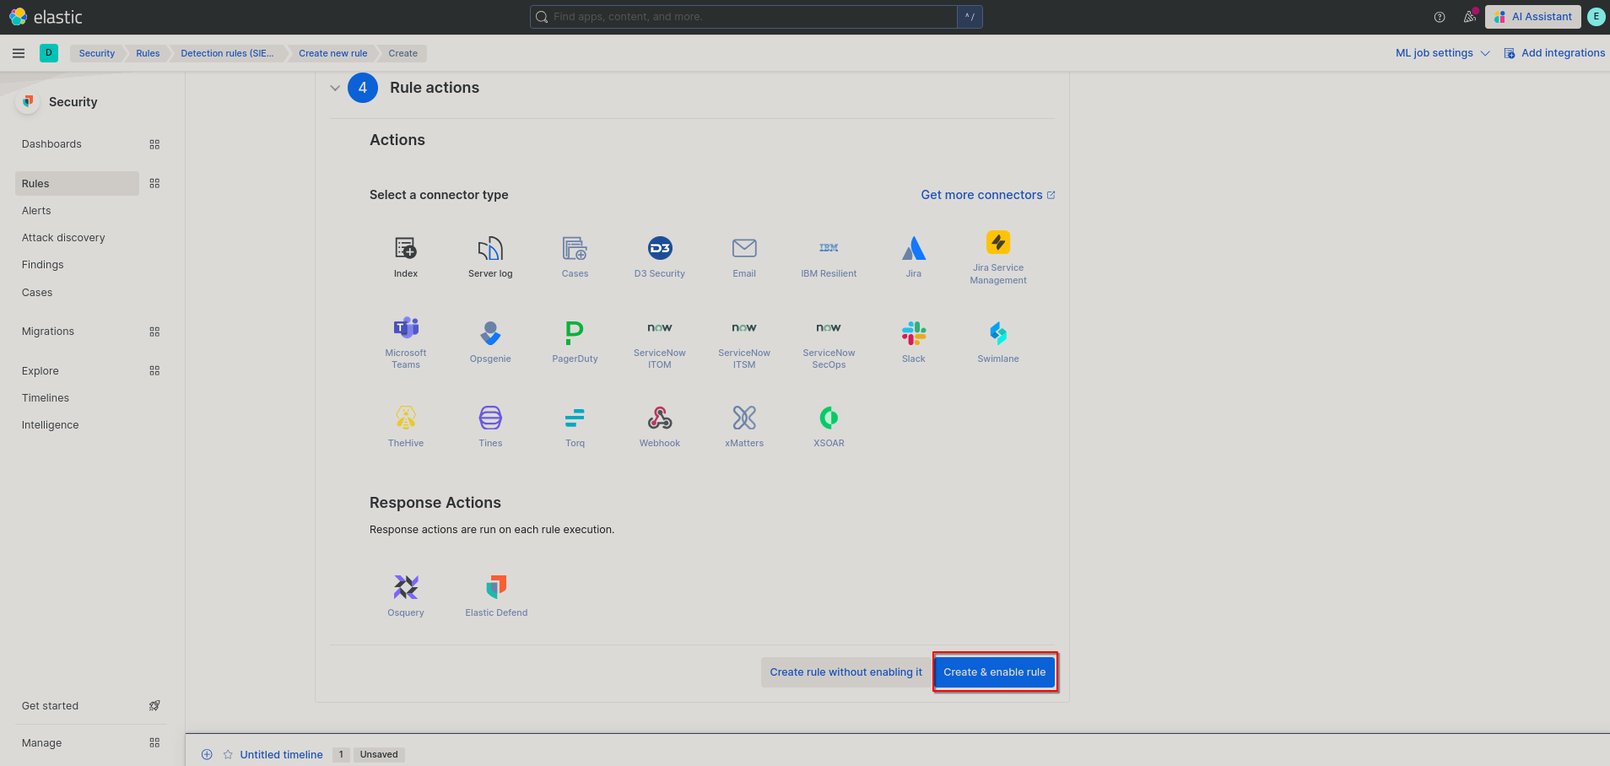Pick the Swimlane connector
Screen dimensions: 1610x766
[x=998, y=342]
